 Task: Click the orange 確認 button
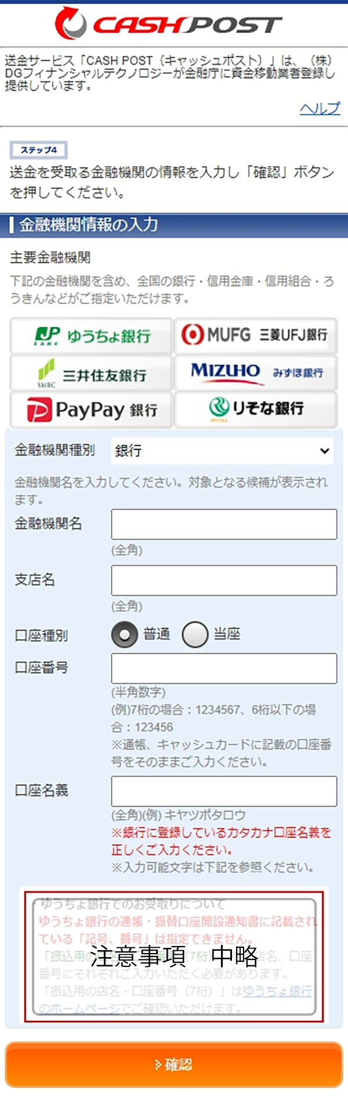coord(174,1064)
